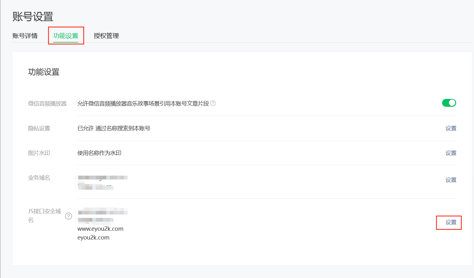Select the 功能设置 tab
Viewport: 474px width, 278px height.
tap(66, 36)
